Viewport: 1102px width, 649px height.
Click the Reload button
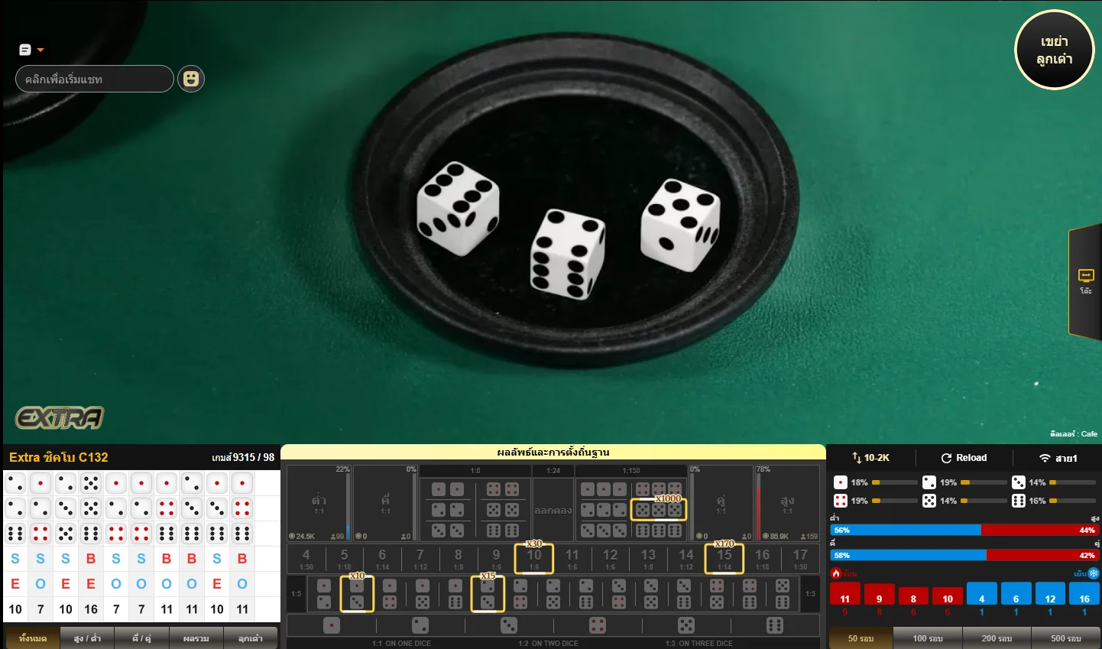click(x=964, y=458)
